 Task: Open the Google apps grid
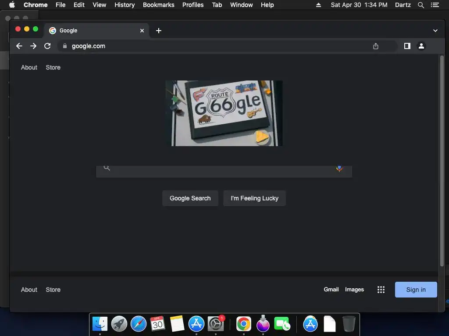pyautogui.click(x=381, y=290)
